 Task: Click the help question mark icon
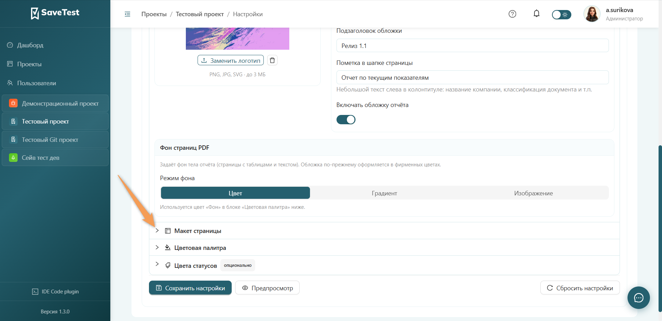tap(512, 14)
